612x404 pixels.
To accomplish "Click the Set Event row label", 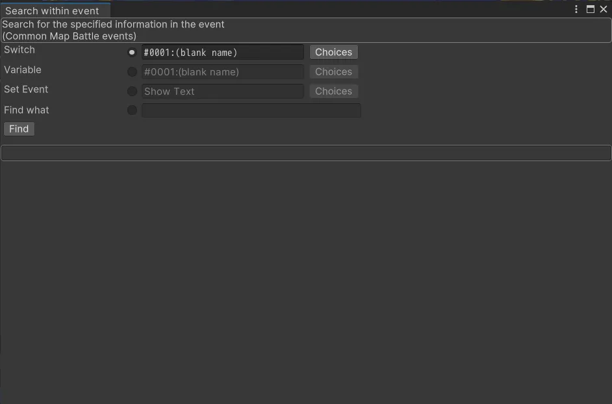I will click(x=27, y=90).
